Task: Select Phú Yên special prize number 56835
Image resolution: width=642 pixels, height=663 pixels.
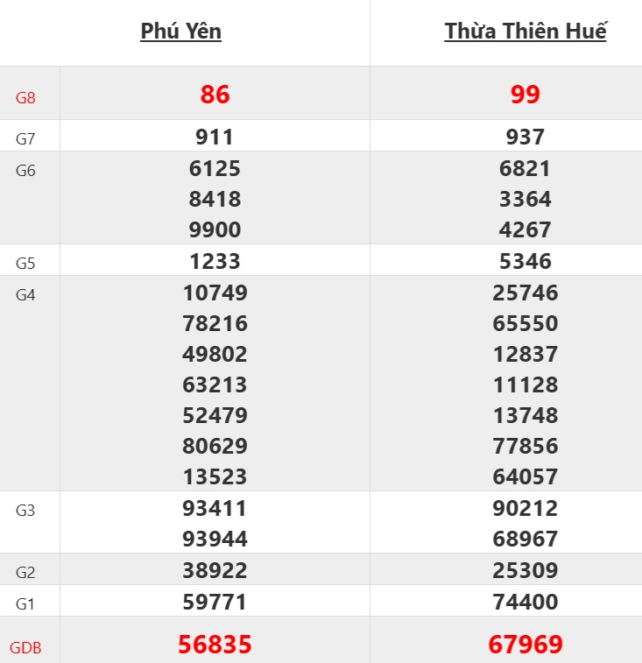Action: click(215, 645)
